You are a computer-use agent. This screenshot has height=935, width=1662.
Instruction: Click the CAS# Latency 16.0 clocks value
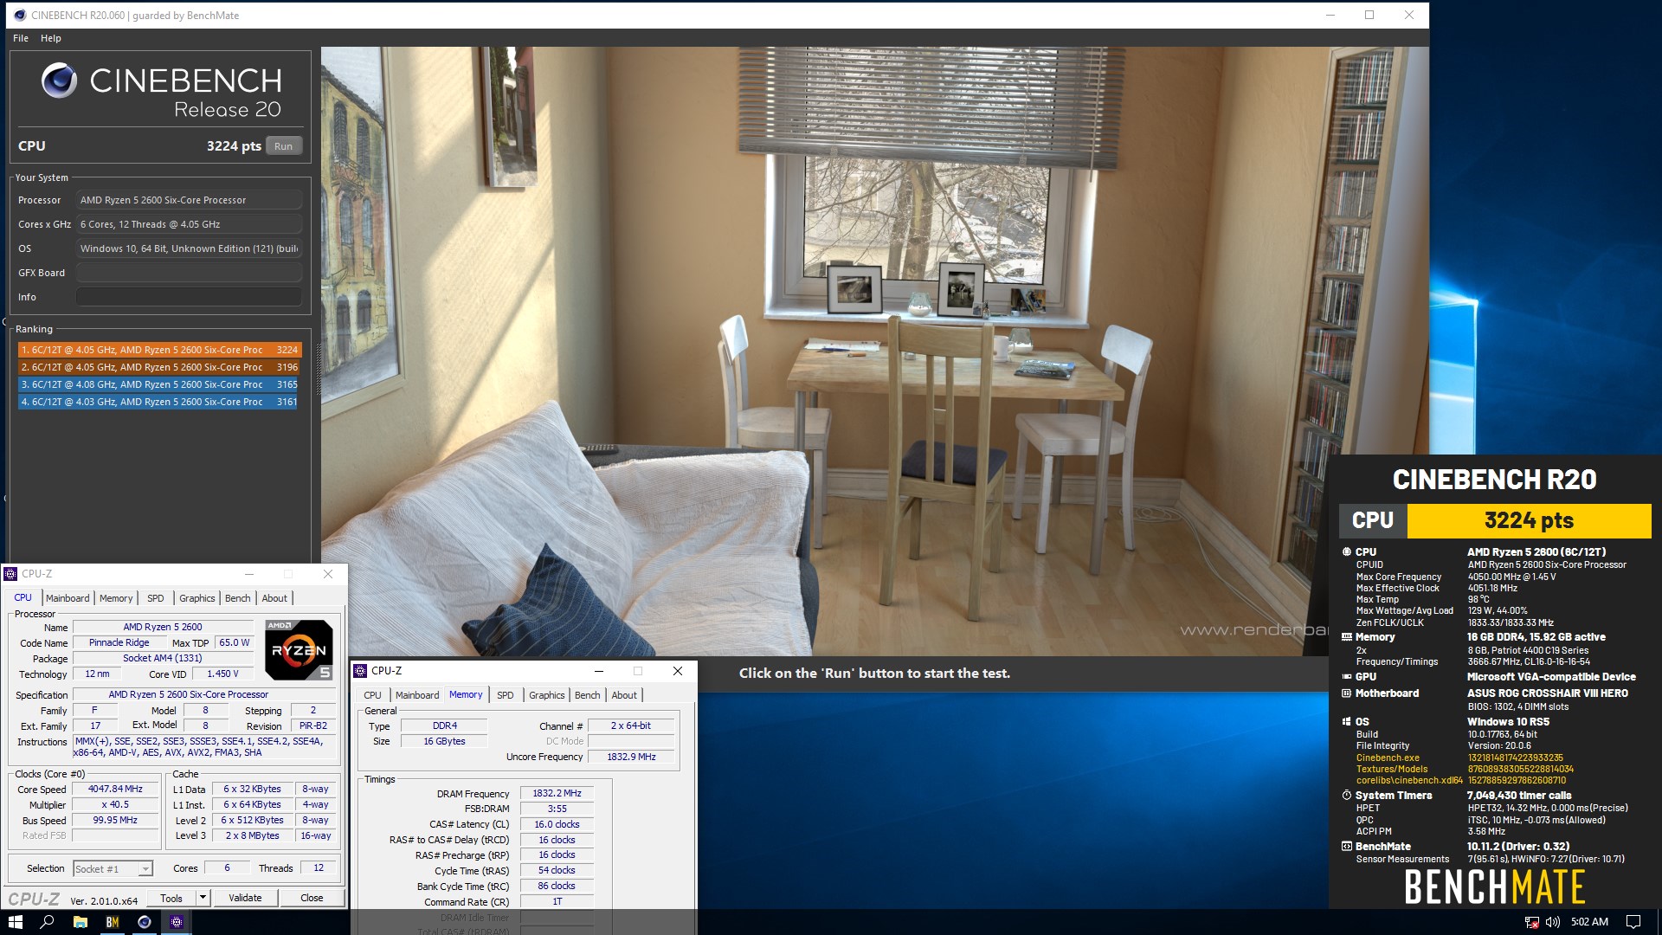pos(557,825)
